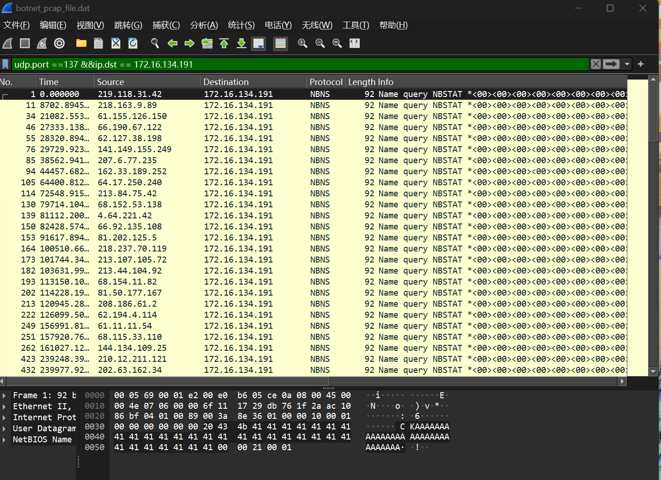Viewport: 661px width, 480px height.
Task: Click in the display filter field
Action: point(300,64)
